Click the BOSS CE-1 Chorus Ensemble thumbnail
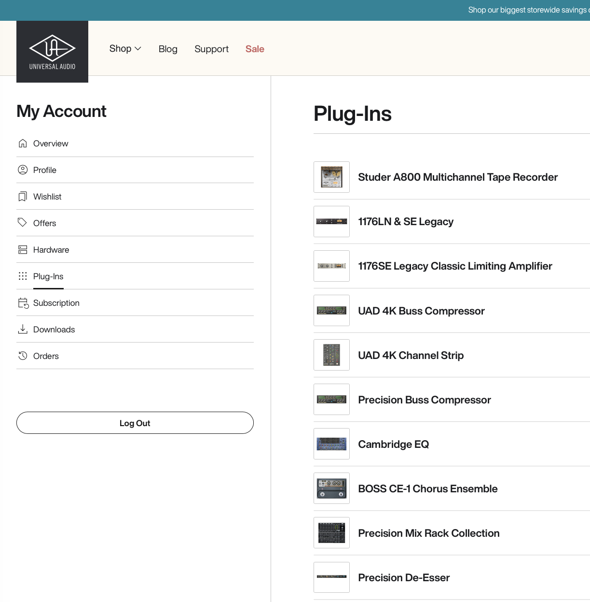The width and height of the screenshot is (590, 602). tap(331, 488)
